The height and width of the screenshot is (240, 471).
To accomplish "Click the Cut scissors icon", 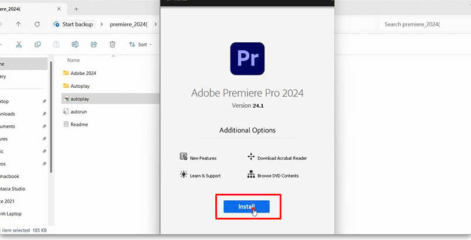I will pos(19,44).
